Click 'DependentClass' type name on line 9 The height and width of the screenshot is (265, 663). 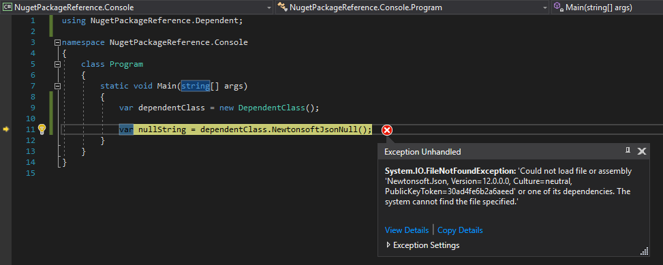[x=271, y=108]
